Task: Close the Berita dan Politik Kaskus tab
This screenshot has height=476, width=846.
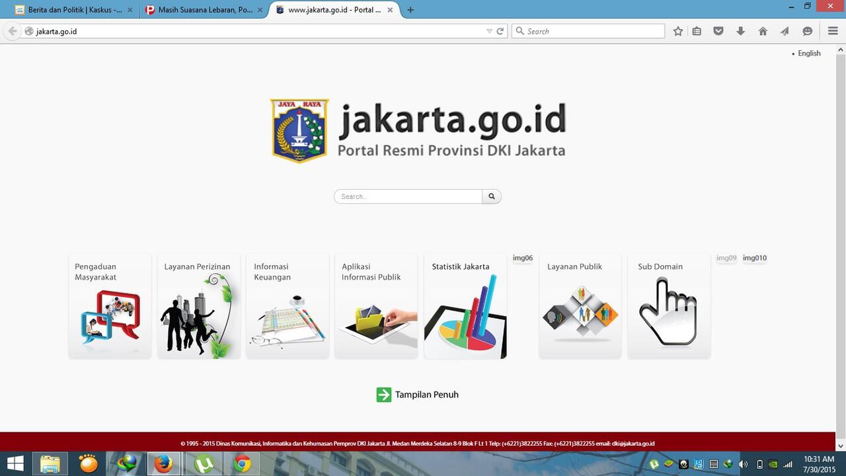Action: click(x=130, y=10)
